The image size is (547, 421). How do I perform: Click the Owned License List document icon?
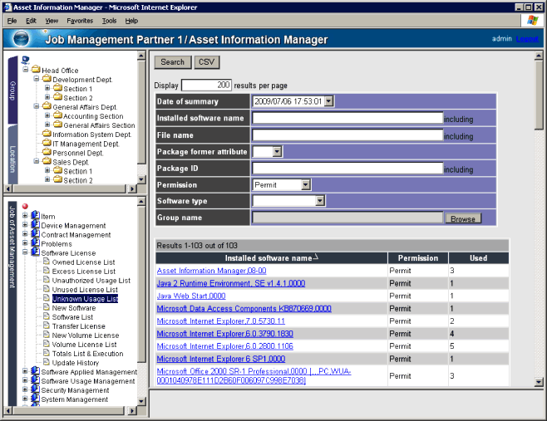pyautogui.click(x=47, y=262)
